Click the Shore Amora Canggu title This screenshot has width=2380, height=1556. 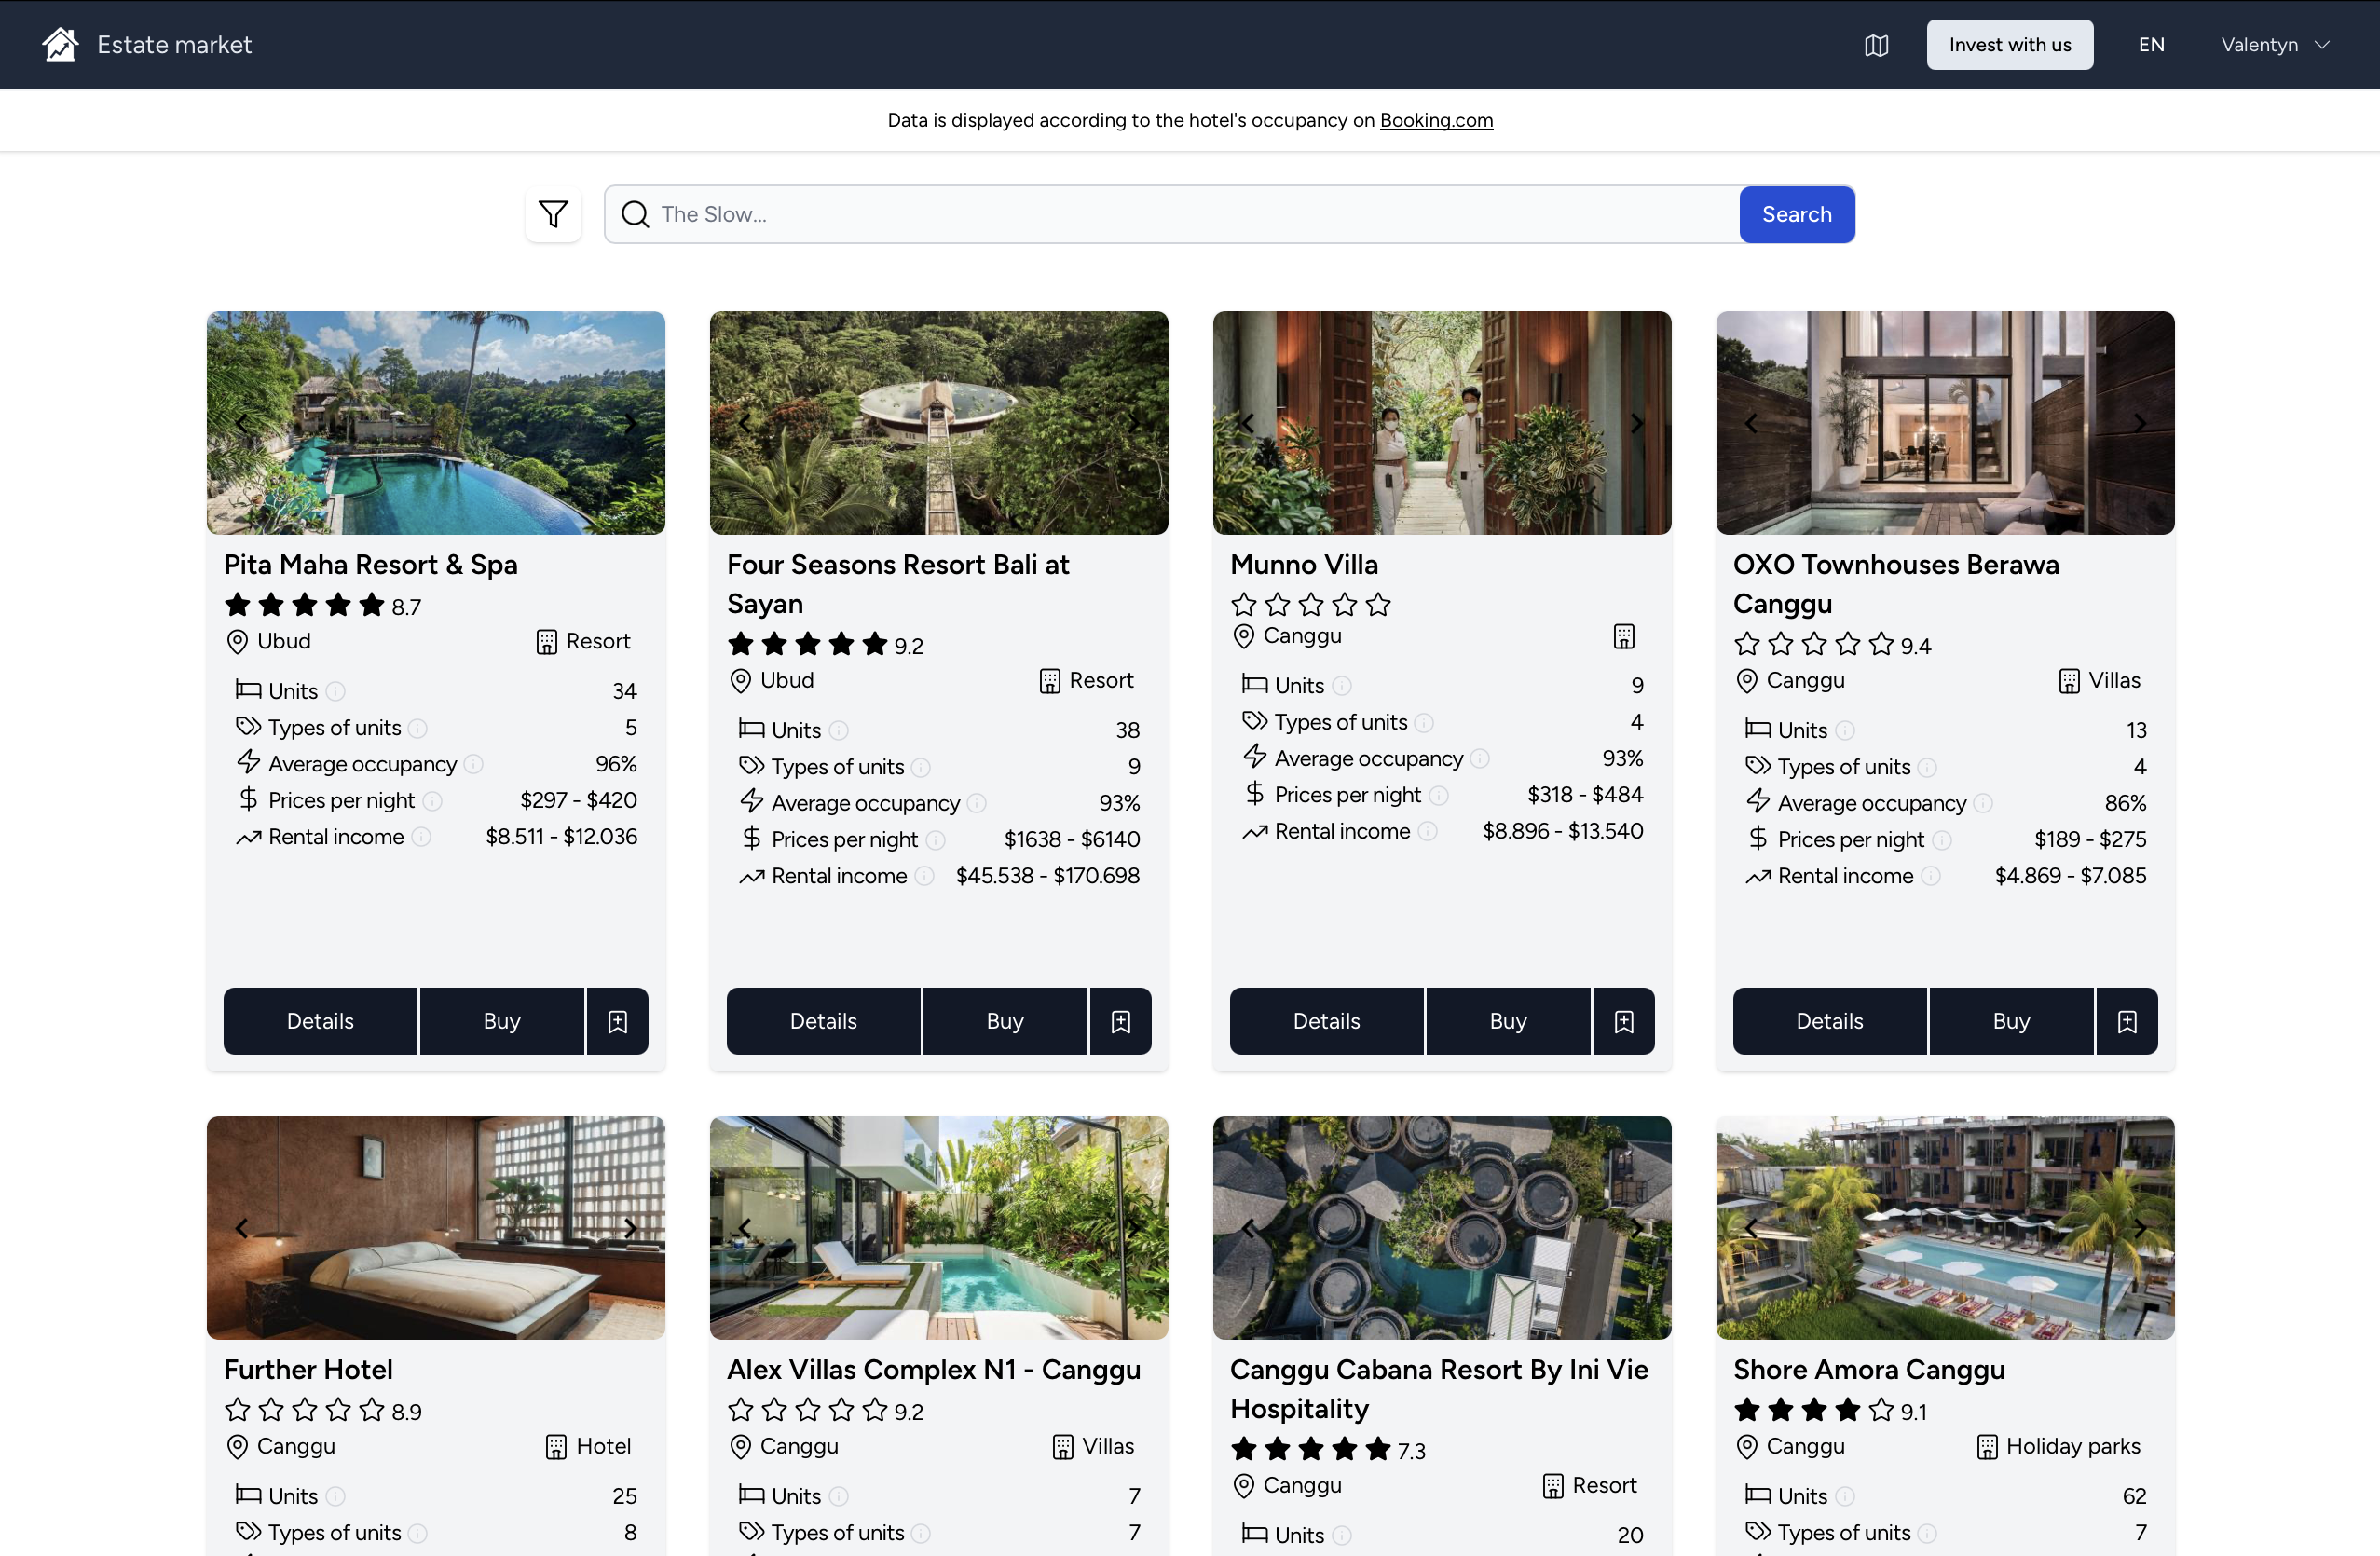[1869, 1370]
